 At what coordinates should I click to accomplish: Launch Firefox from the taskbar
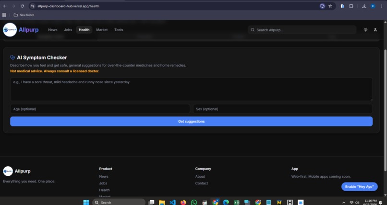coord(183,202)
